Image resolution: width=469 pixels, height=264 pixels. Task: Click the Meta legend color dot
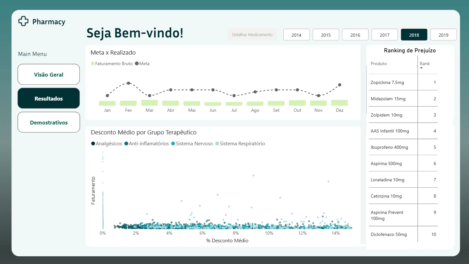pos(137,64)
